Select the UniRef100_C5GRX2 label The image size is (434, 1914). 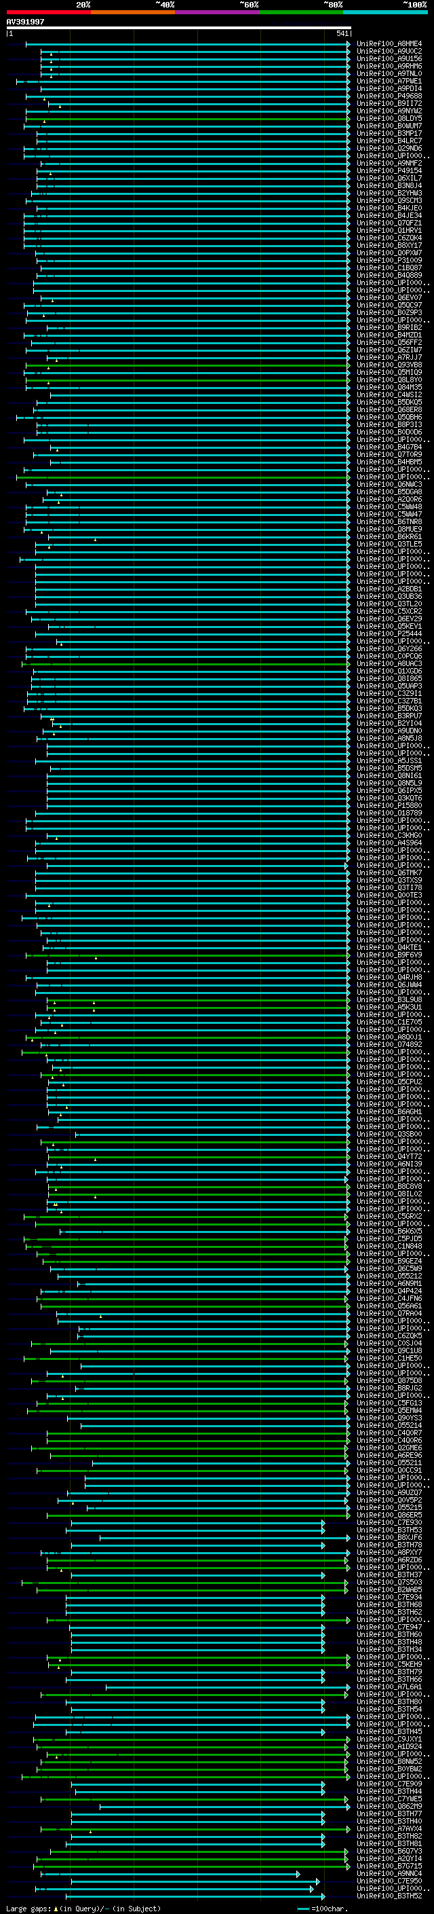point(389,1216)
